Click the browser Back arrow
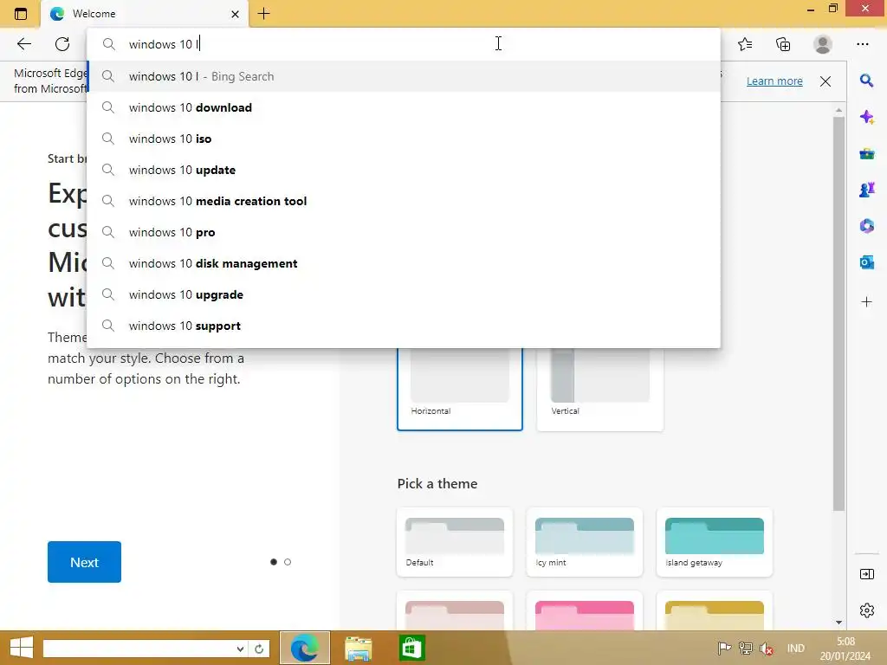Image resolution: width=887 pixels, height=665 pixels. click(23, 44)
